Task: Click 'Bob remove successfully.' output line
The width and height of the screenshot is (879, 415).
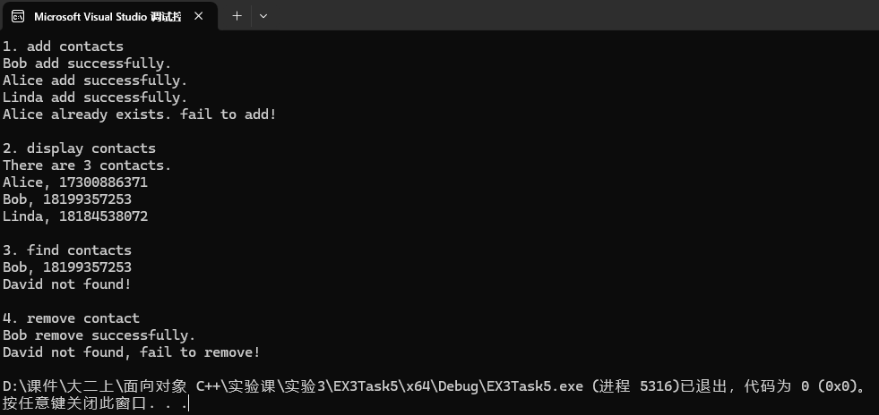Action: [99, 335]
